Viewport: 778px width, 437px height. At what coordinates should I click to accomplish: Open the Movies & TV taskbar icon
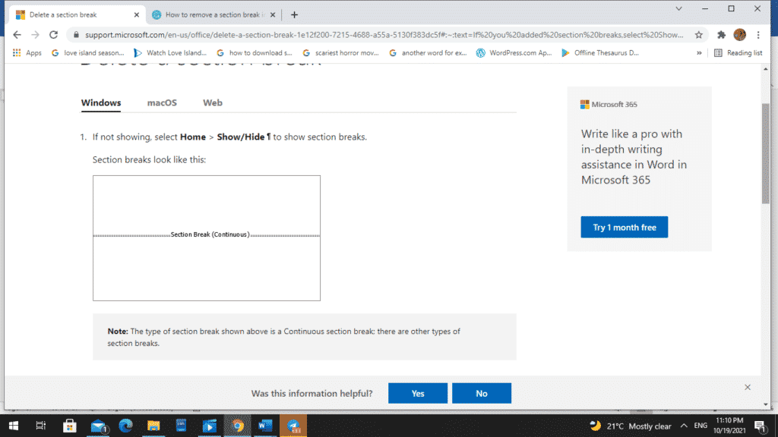(210, 425)
